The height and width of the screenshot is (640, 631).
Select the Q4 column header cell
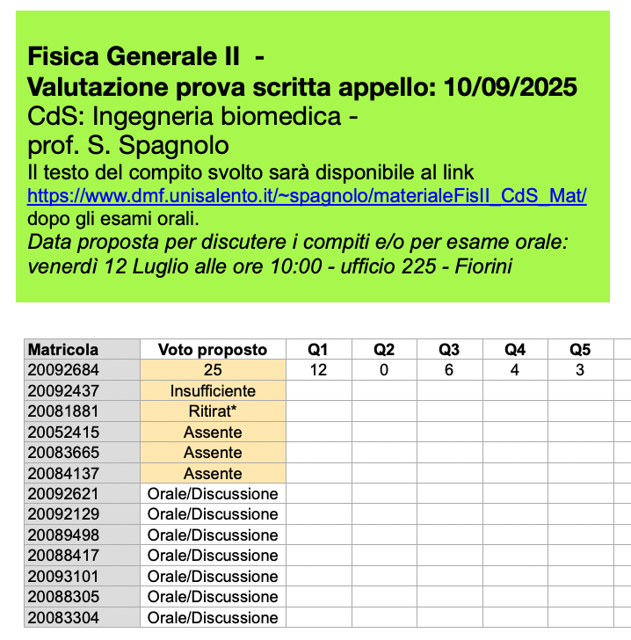point(514,350)
